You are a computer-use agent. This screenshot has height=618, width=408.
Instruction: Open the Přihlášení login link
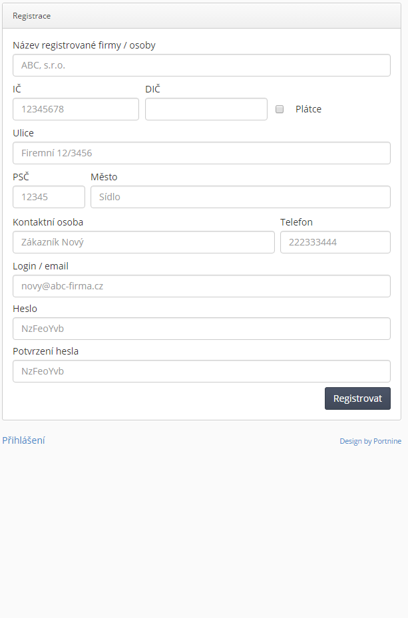tap(24, 440)
